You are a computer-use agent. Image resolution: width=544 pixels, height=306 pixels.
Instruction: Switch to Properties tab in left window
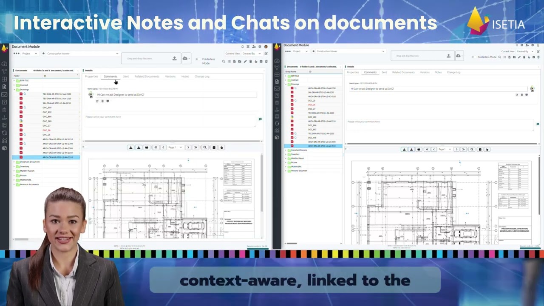(x=91, y=76)
